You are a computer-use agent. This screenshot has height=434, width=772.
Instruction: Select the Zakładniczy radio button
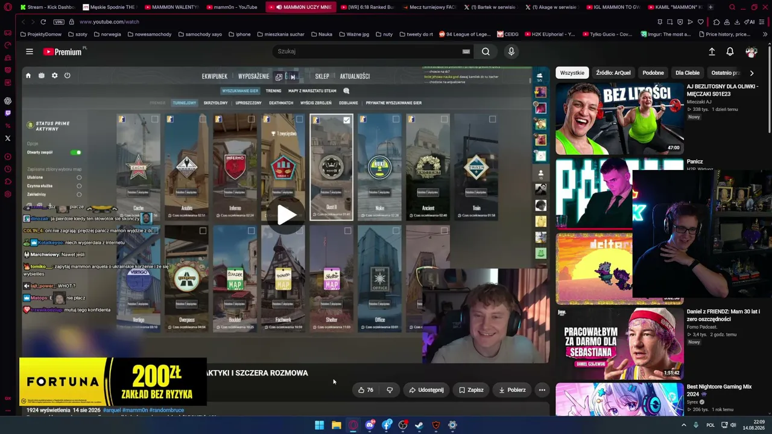pyautogui.click(x=79, y=194)
